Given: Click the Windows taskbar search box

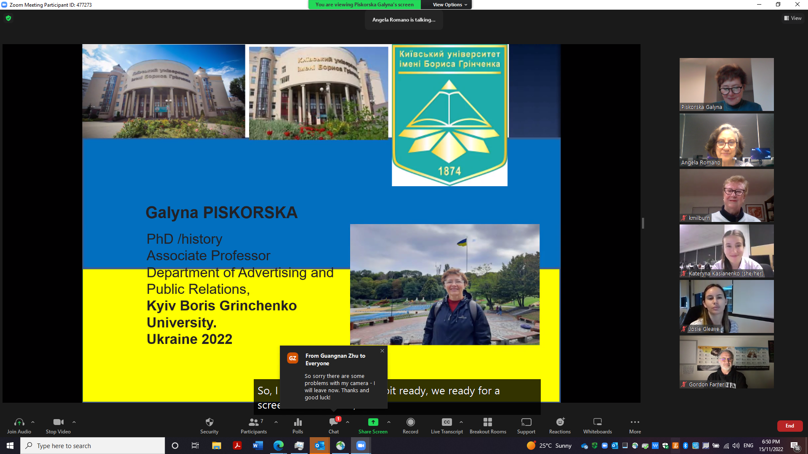Looking at the screenshot, I should click(x=93, y=446).
